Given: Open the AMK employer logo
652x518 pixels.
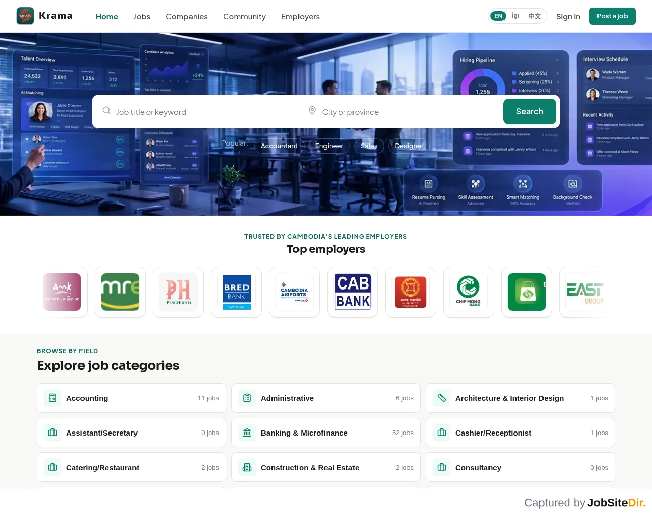Looking at the screenshot, I should coord(62,292).
